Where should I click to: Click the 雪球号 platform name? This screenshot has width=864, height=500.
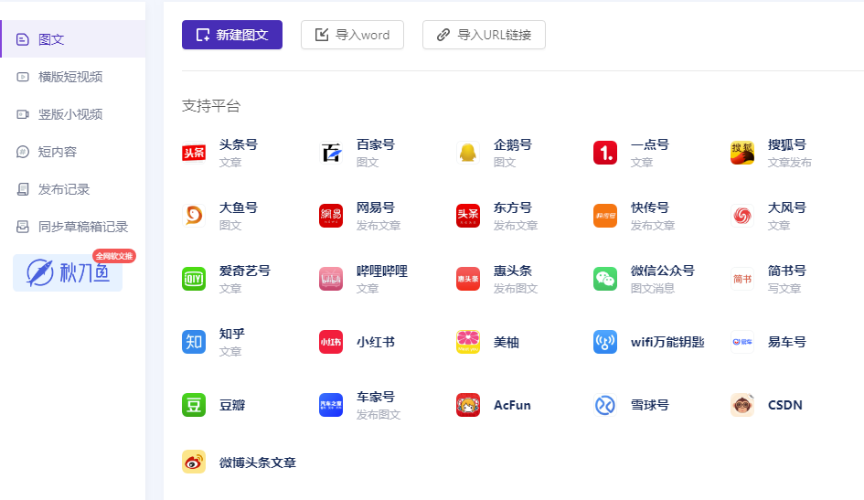pos(650,405)
